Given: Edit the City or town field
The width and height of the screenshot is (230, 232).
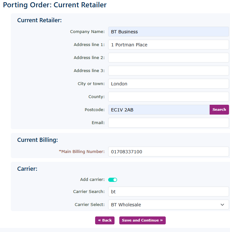Looking at the screenshot, I should point(168,84).
